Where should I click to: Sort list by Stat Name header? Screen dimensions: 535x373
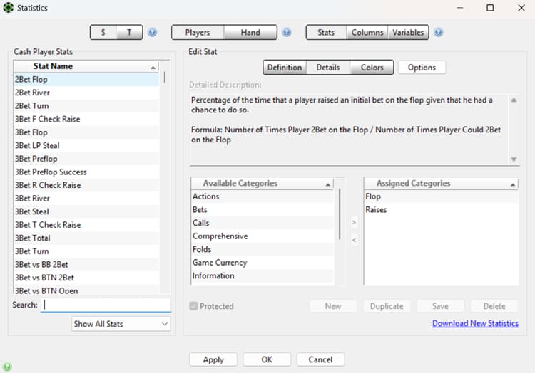click(86, 66)
